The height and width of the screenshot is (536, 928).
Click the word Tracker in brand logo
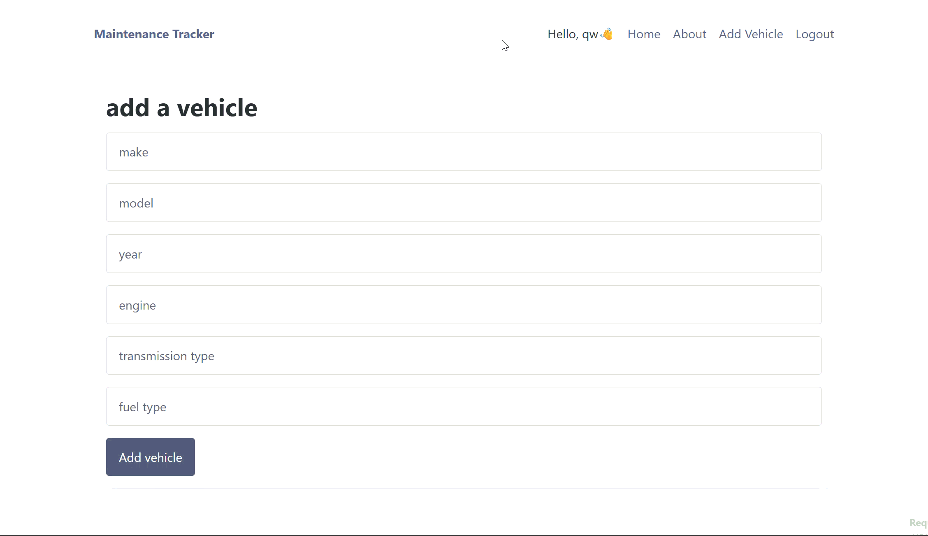coord(193,34)
